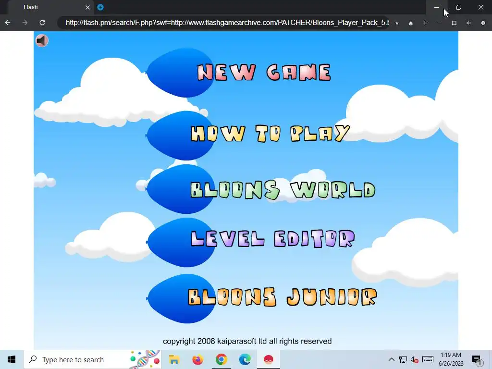
Task: Bookmark this page with the star icon
Action: tap(397, 23)
